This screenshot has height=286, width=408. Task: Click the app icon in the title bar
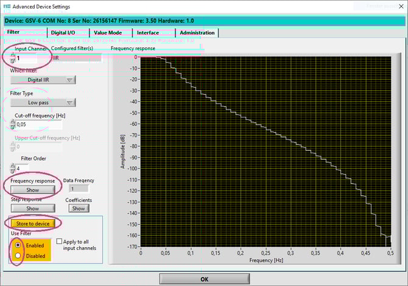(6, 5)
